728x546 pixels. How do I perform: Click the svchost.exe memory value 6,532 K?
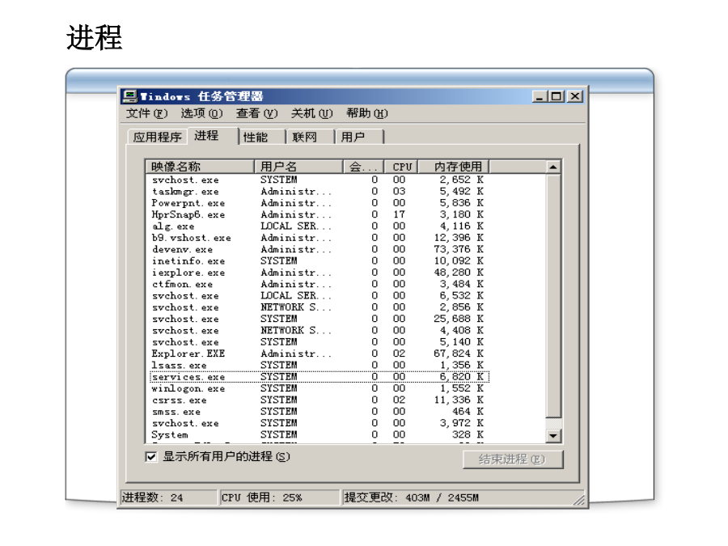[462, 296]
